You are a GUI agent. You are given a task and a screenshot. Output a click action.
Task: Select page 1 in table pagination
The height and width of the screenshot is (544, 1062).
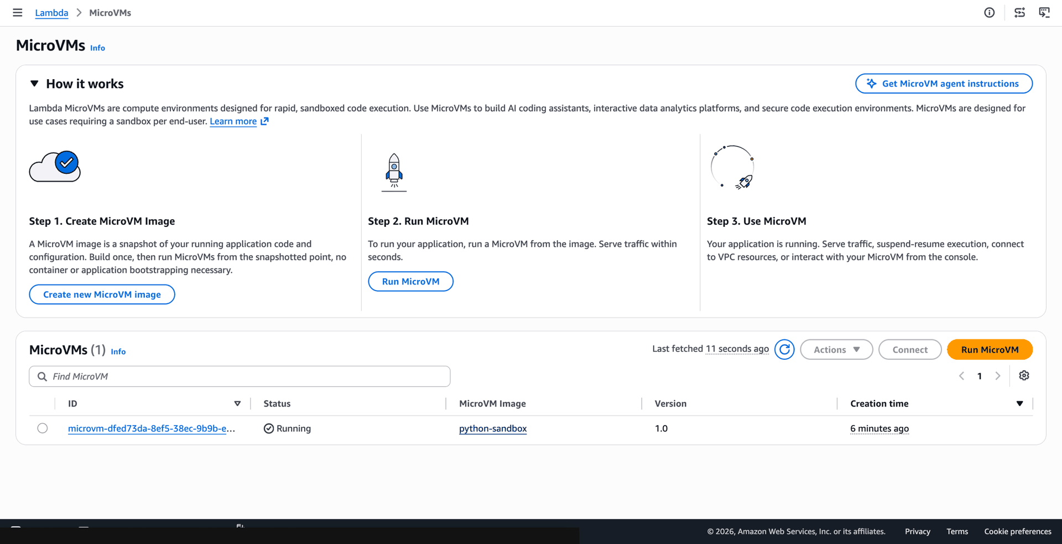980,376
